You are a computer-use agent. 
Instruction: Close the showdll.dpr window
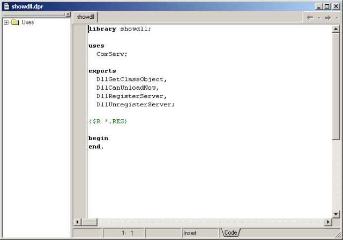pos(336,6)
